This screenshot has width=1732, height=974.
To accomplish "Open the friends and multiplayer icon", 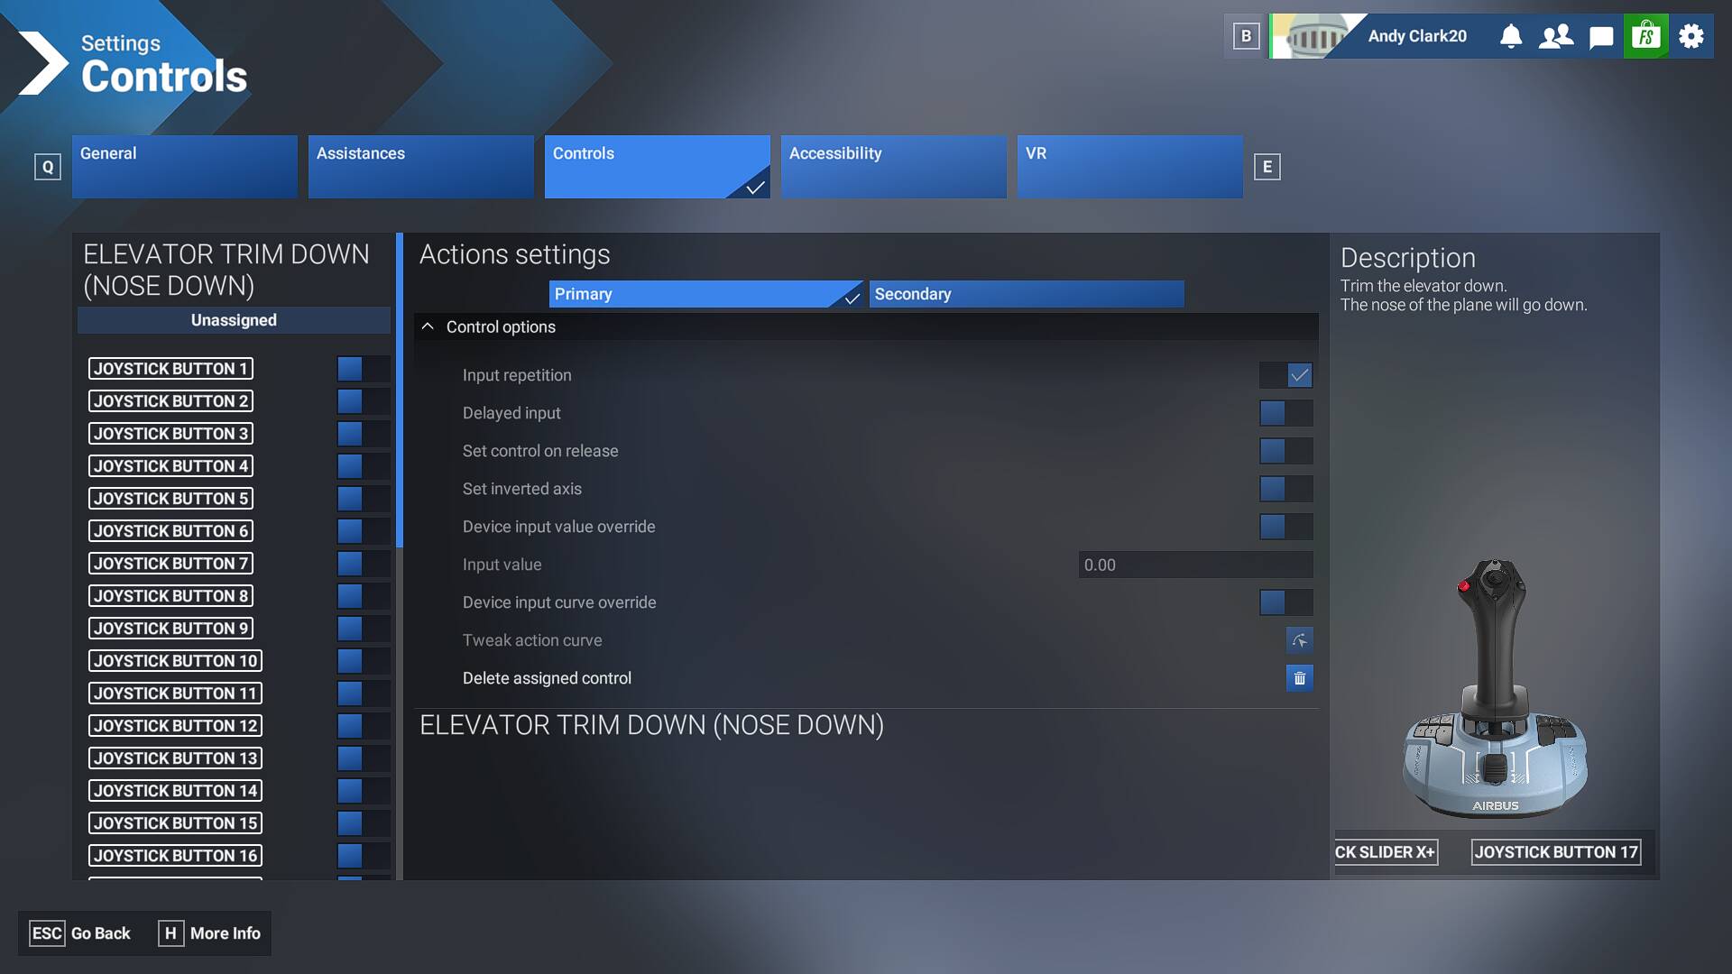I will click(x=1556, y=36).
